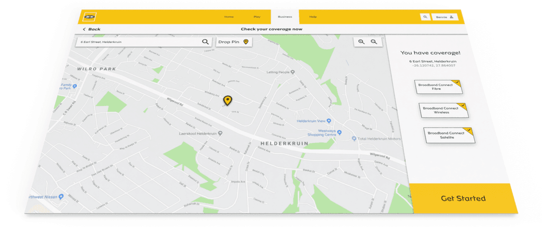Go Back using the back link
This screenshot has width=542, height=227.
92,29
